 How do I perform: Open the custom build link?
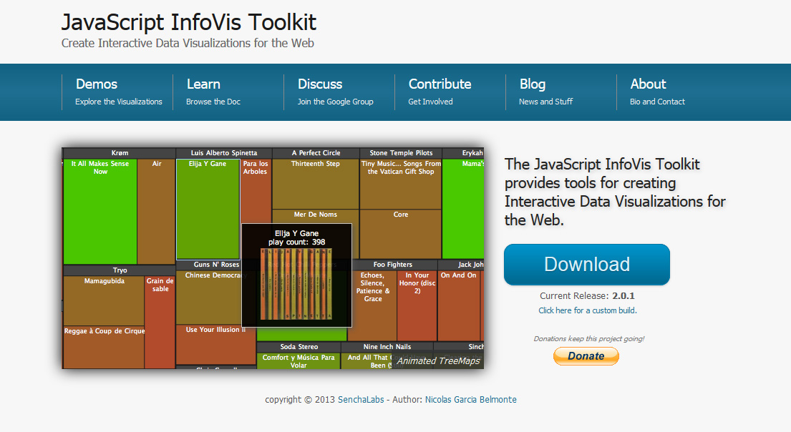(x=587, y=310)
